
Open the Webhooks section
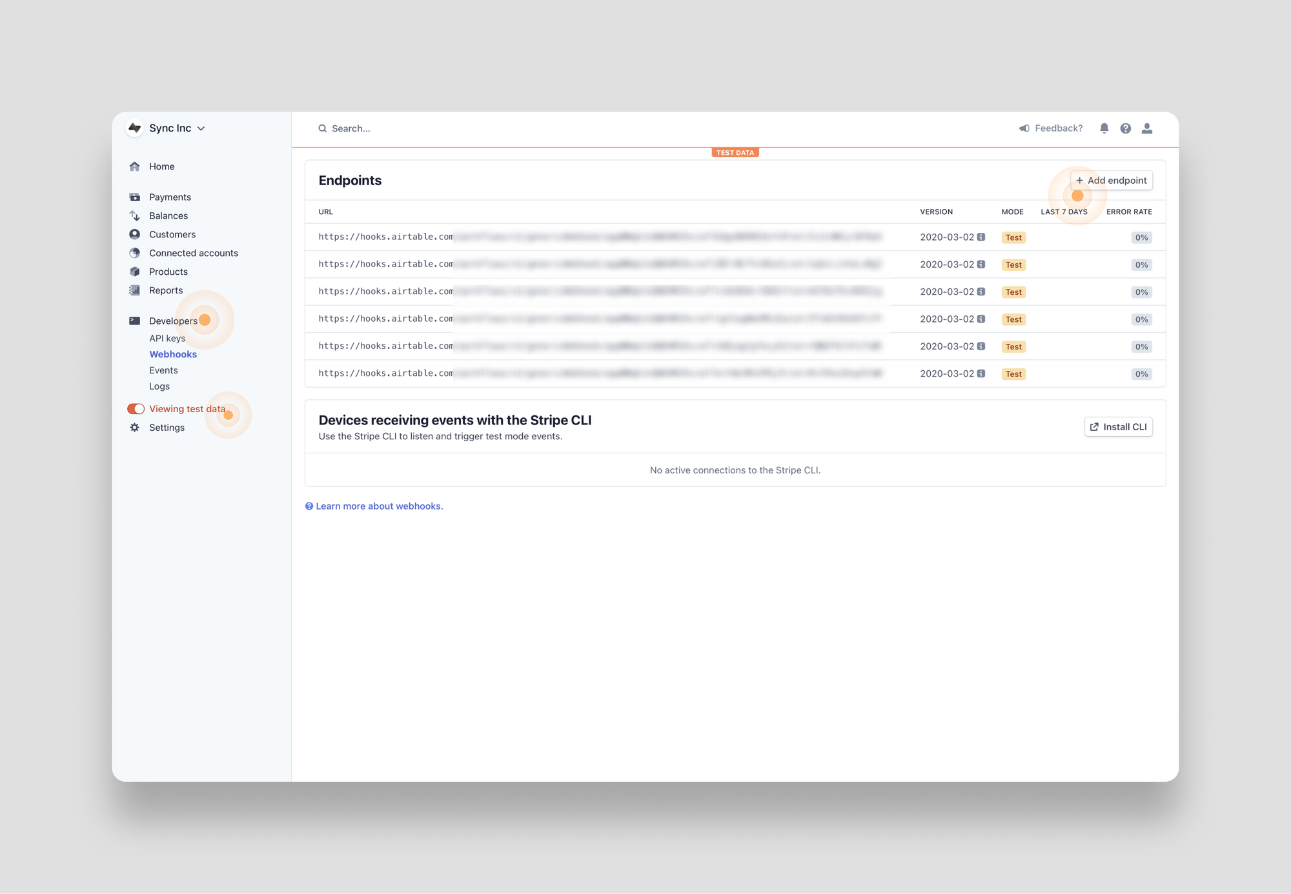[173, 354]
